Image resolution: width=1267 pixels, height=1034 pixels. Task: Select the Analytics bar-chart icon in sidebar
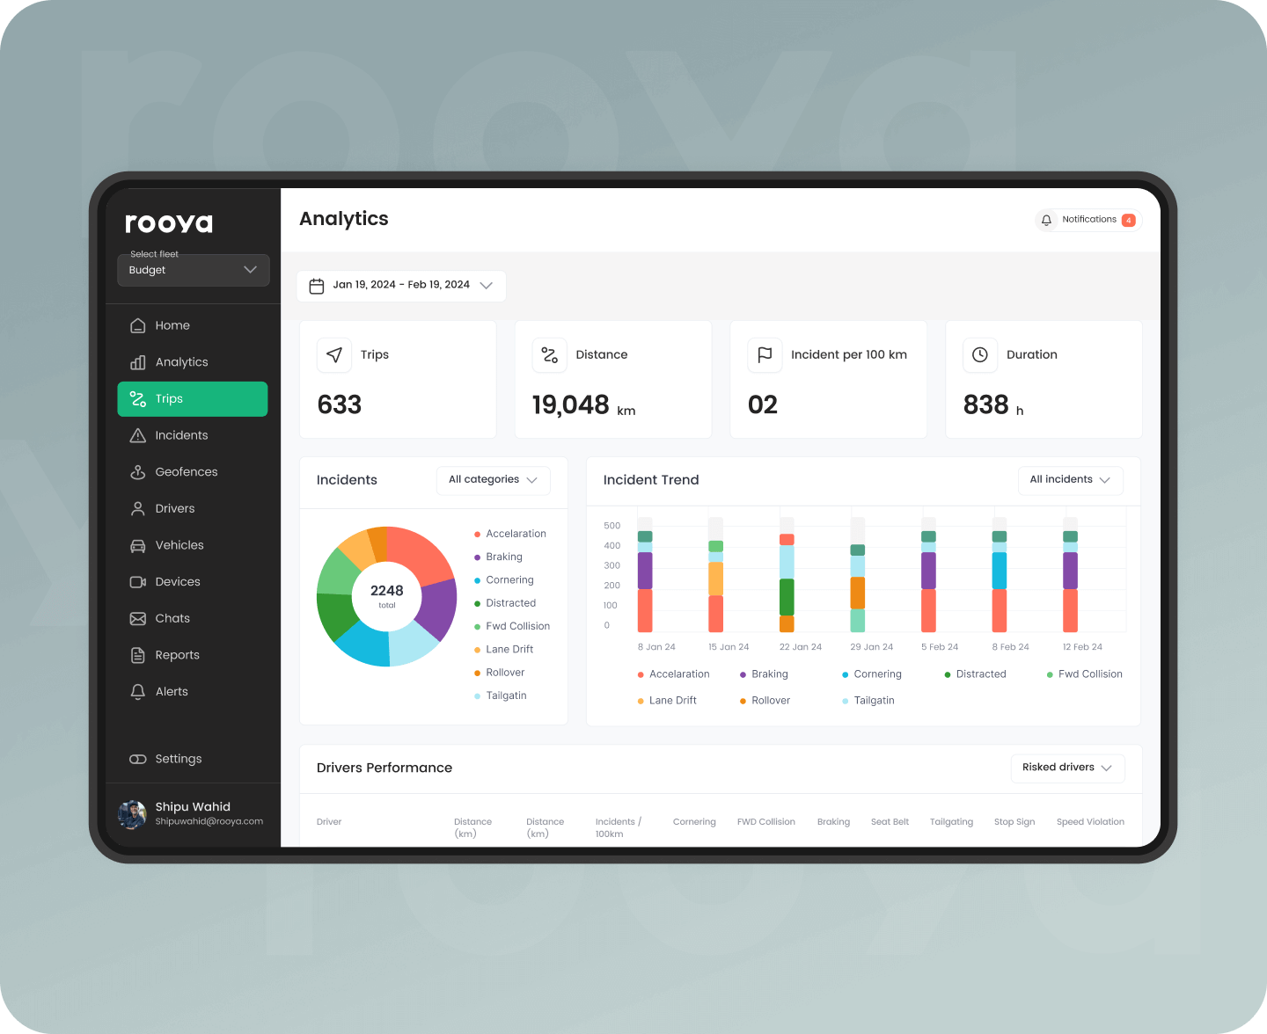click(x=138, y=361)
